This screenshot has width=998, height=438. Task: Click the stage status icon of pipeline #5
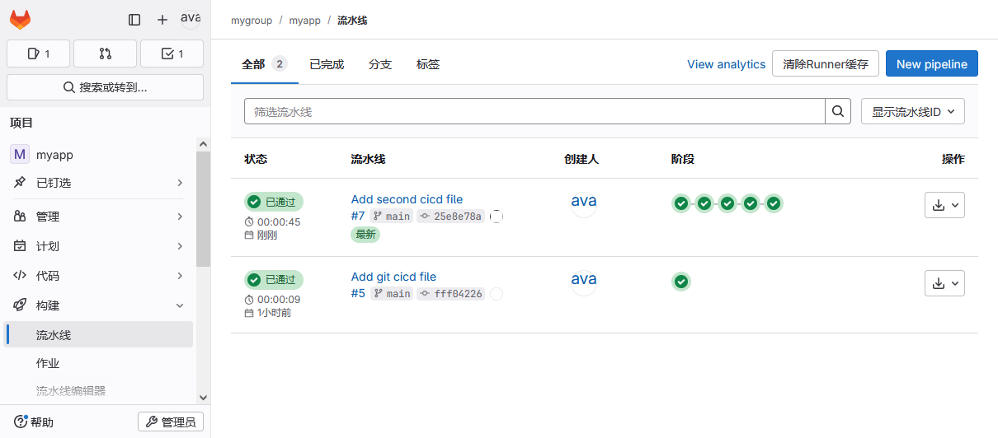click(680, 282)
